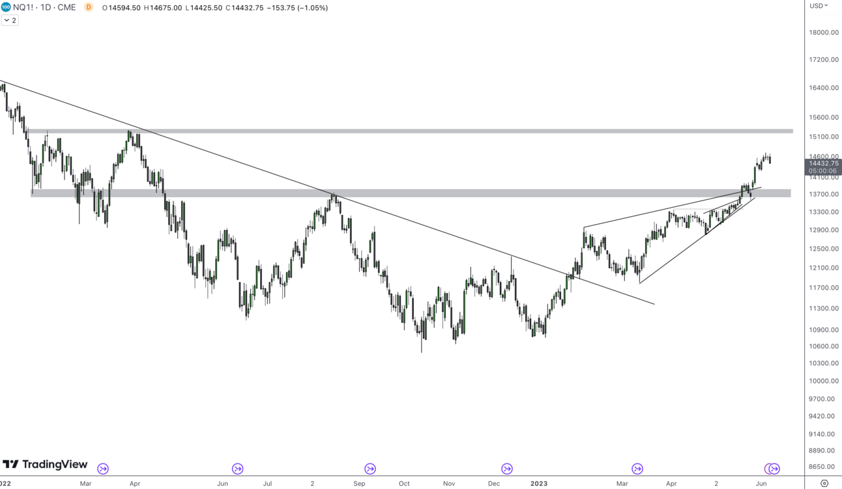Click the Nov label on the time axis
This screenshot has height=489, width=842.
tap(449, 484)
